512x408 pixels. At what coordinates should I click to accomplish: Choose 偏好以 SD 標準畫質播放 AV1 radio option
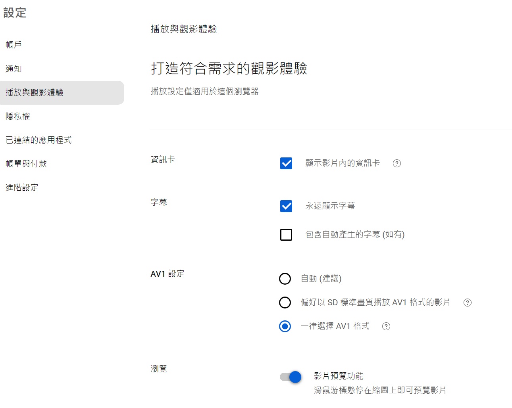285,303
